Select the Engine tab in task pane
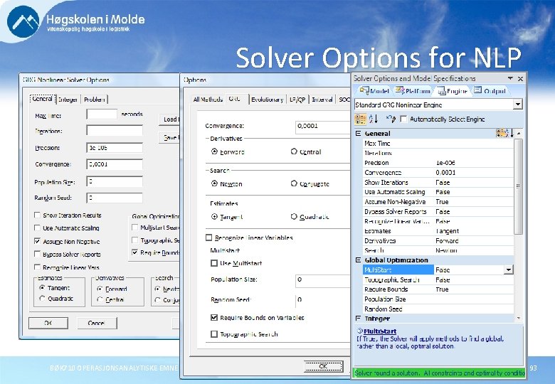 coord(453,91)
